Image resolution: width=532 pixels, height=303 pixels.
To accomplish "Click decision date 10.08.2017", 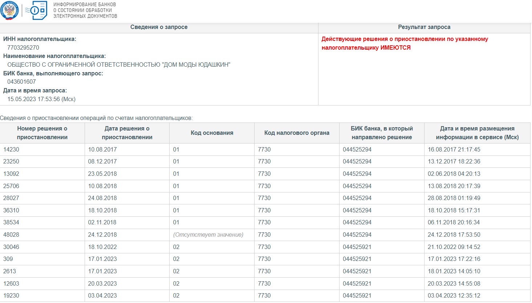I will [102, 150].
